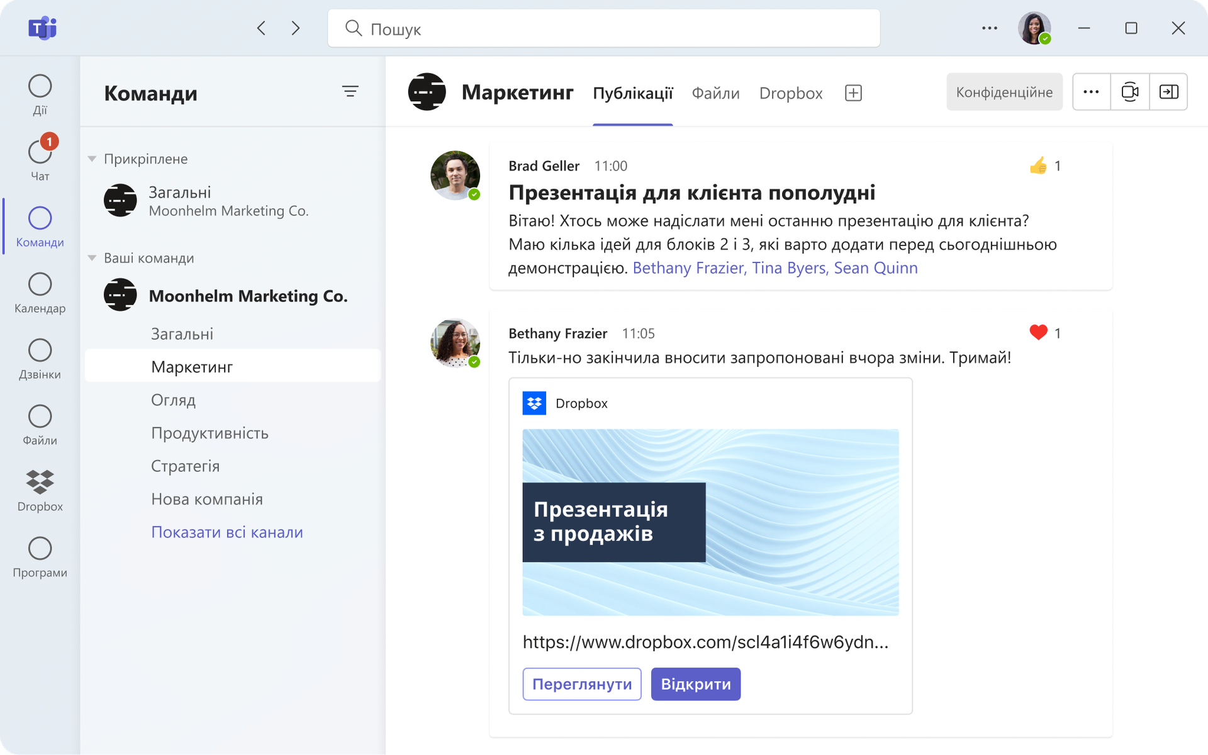The width and height of the screenshot is (1208, 755).
Task: Switch to the Файли tab
Action: (x=715, y=92)
